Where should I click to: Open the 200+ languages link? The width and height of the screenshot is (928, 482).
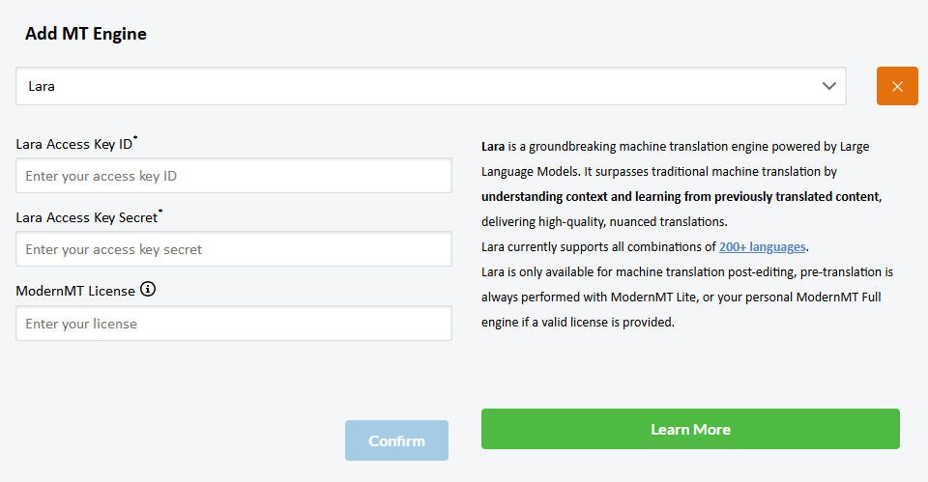[x=763, y=246]
